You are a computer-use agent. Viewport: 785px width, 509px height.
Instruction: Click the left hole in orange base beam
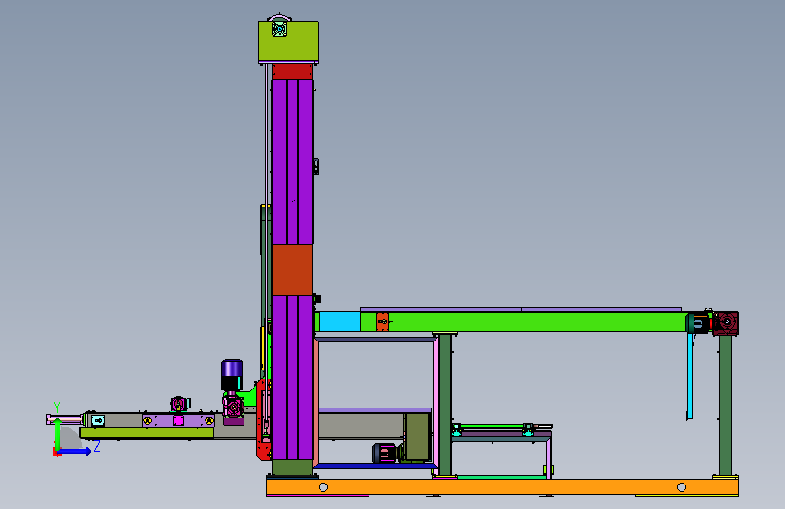[323, 487]
